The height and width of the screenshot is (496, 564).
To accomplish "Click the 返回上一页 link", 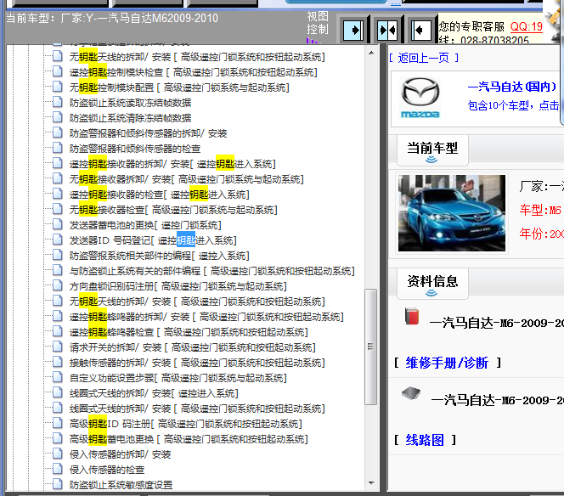I will coord(423,58).
